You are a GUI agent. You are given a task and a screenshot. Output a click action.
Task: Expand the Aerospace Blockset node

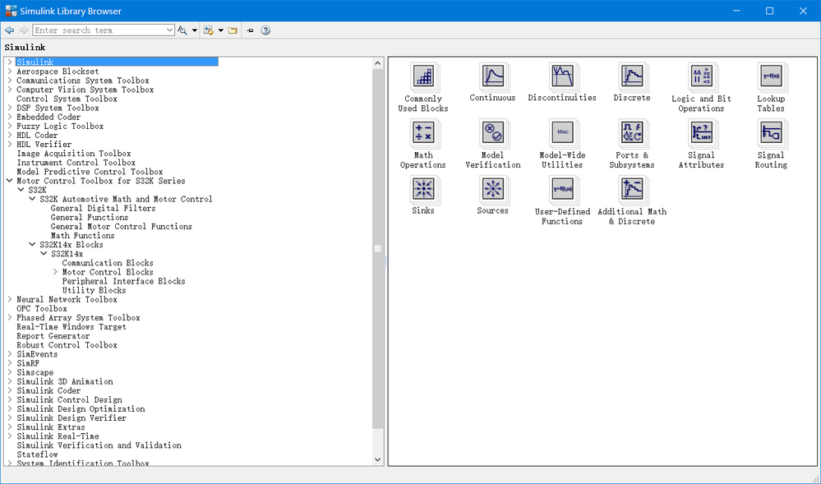10,71
